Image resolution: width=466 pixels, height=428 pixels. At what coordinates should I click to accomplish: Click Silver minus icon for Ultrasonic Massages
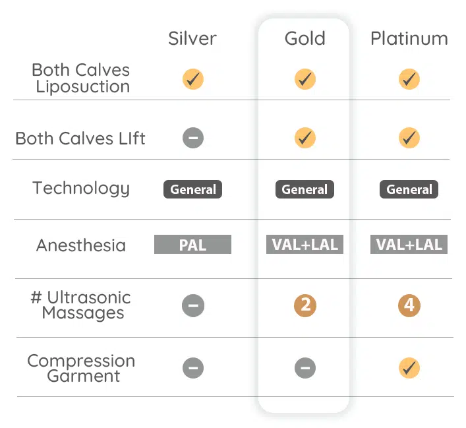pyautogui.click(x=193, y=305)
